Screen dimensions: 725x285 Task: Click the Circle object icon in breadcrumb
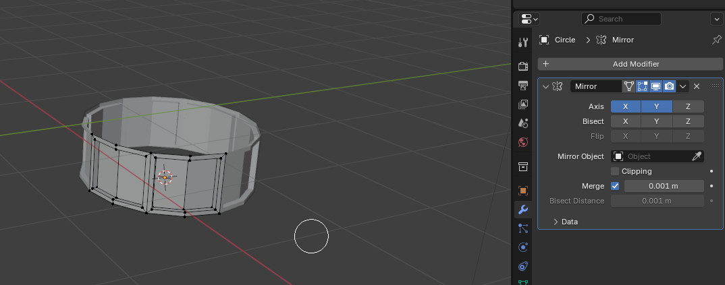click(544, 40)
